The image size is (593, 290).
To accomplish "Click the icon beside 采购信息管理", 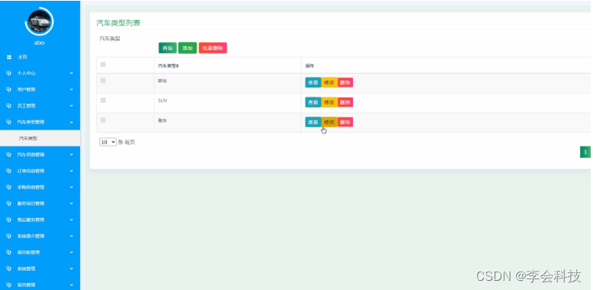I will click(x=9, y=187).
